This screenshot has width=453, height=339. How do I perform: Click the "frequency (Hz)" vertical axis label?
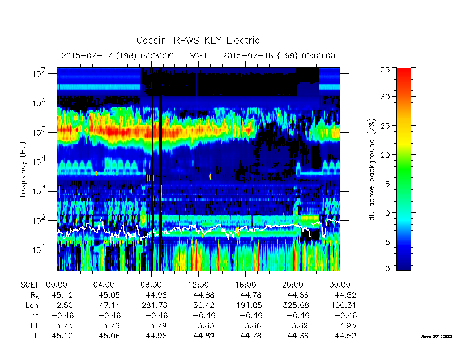click(x=23, y=169)
